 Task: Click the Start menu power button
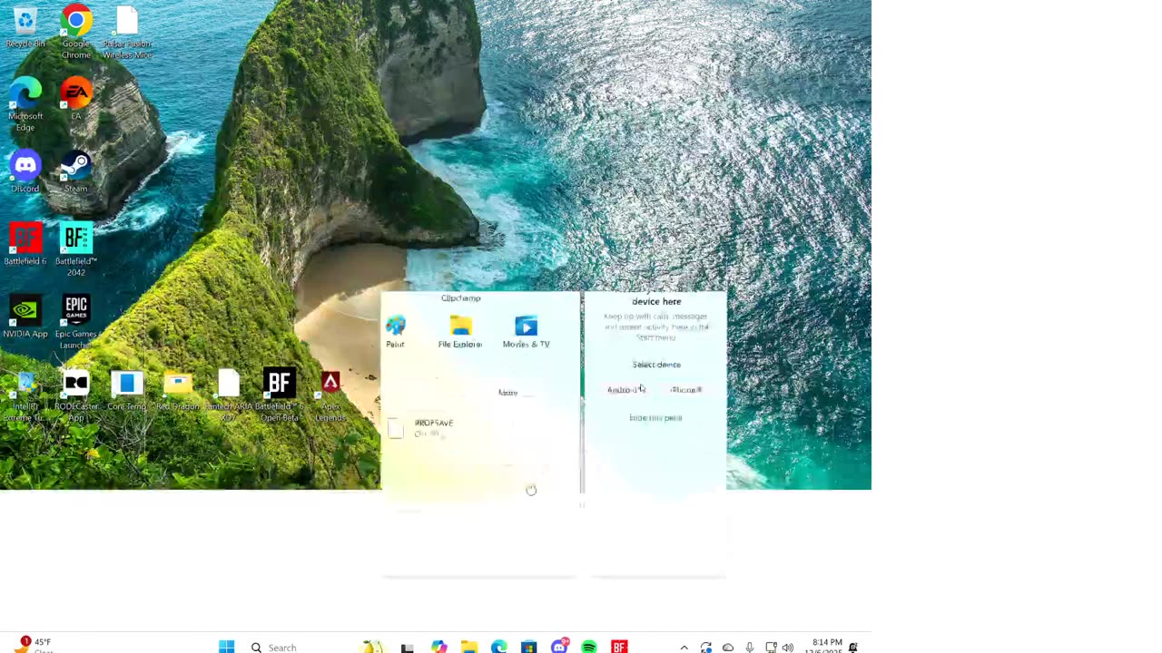tap(531, 491)
